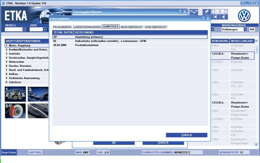Open the GKB-ÜBERSICHT tab
260x163 pixels.
click(156, 27)
